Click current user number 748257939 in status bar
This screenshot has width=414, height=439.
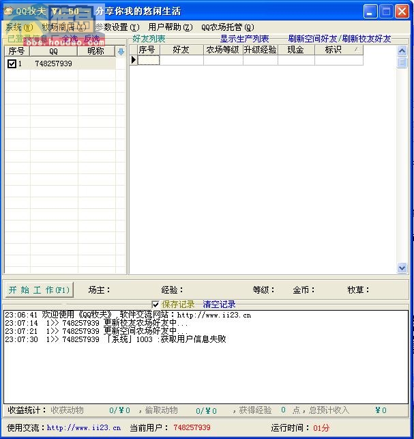tap(192, 428)
